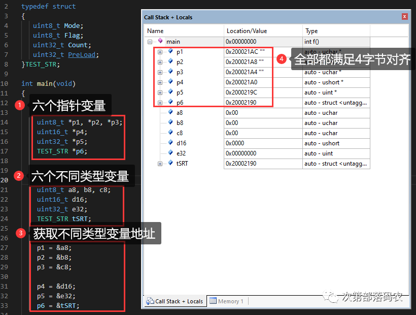Select the c8 variable row
Image resolution: width=416 pixels, height=315 pixels.
point(257,133)
